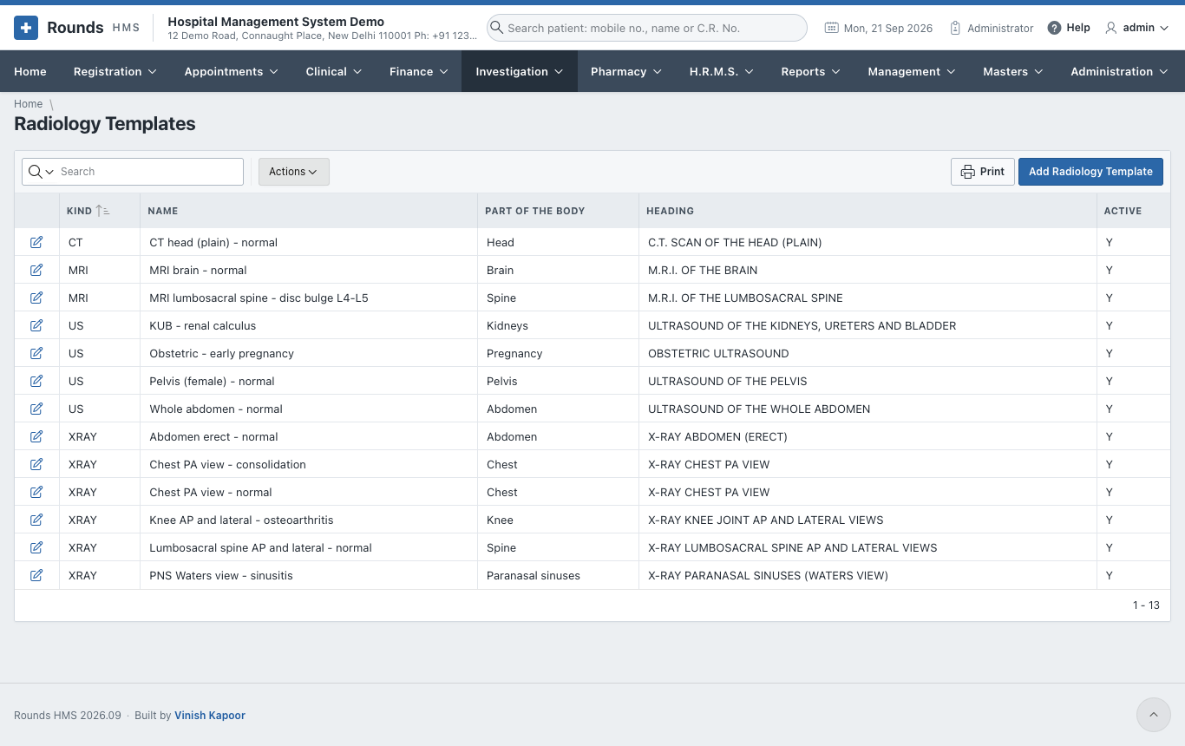The width and height of the screenshot is (1185, 746).
Task: Edit MRI lumbosacral spine disc bulge row
Action: coord(36,298)
